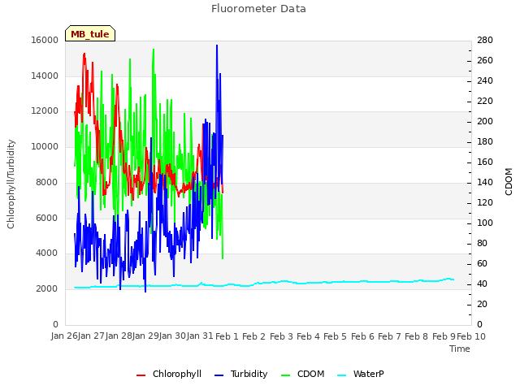Click the 80 right axis tick label

click(x=482, y=244)
